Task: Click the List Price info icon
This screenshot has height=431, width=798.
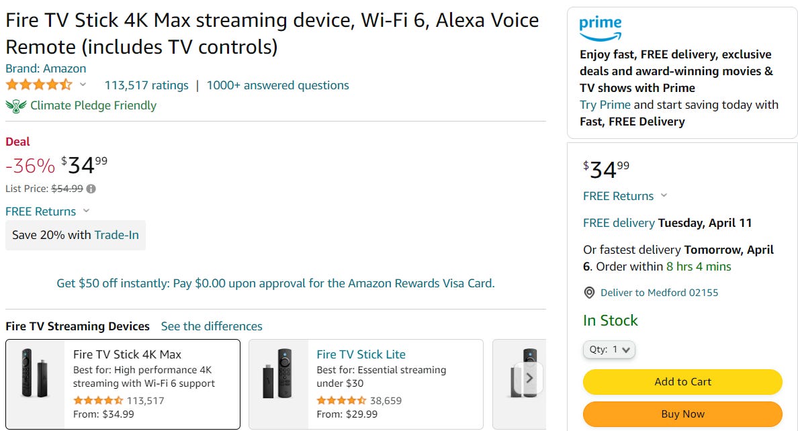Action: [x=91, y=189]
